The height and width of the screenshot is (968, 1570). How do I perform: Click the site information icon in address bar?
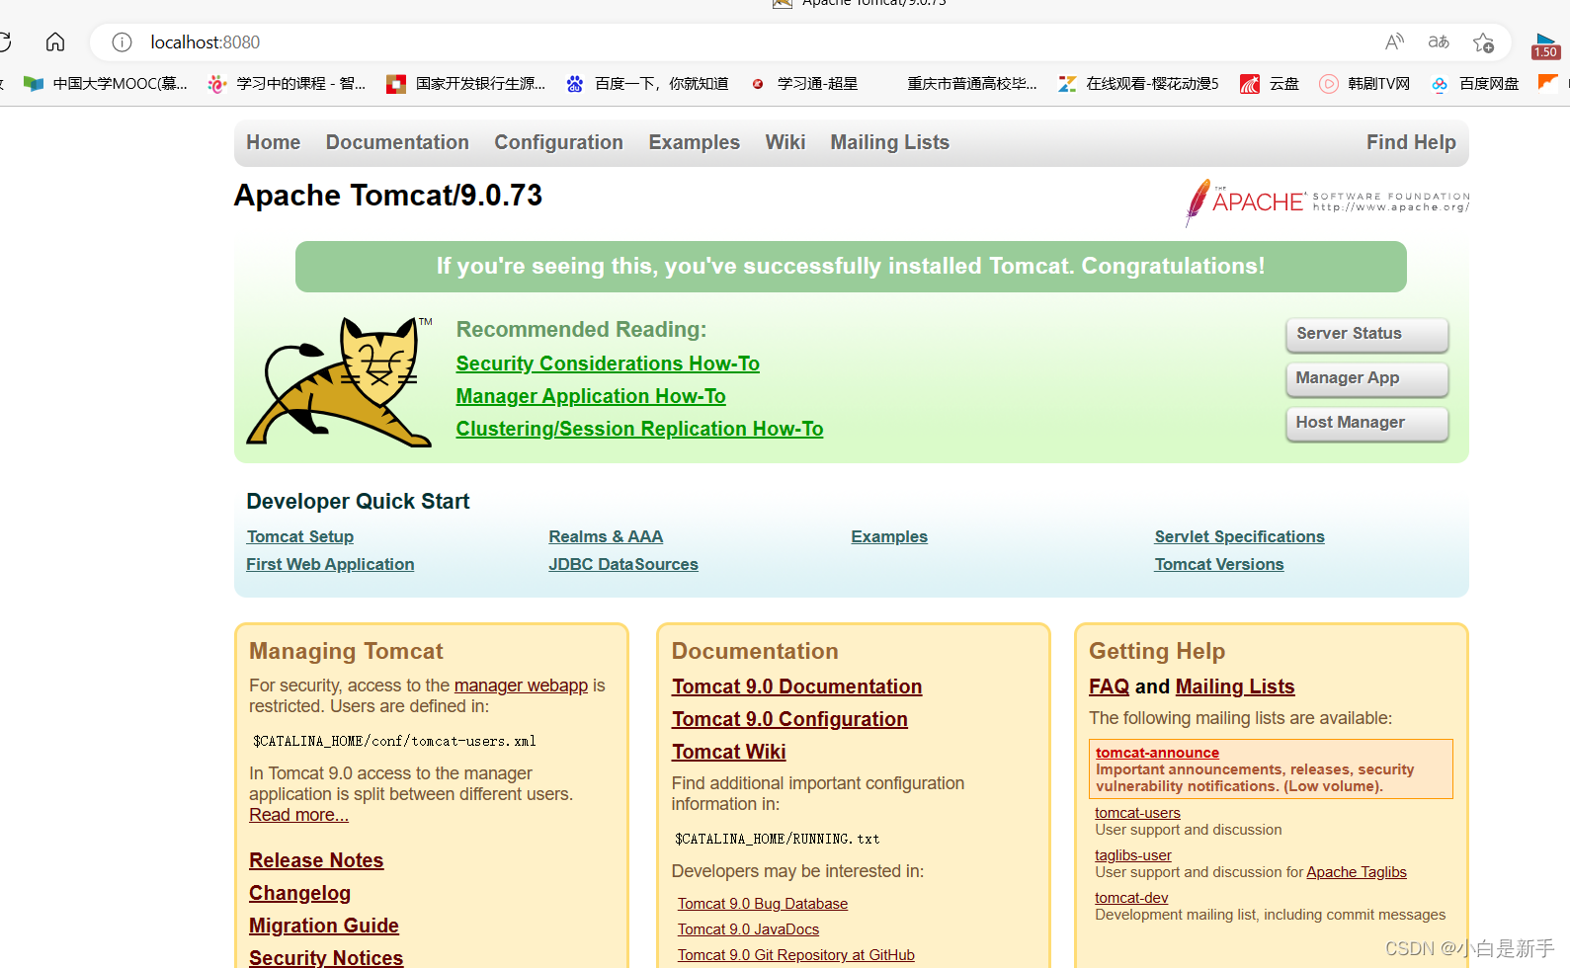tap(122, 42)
